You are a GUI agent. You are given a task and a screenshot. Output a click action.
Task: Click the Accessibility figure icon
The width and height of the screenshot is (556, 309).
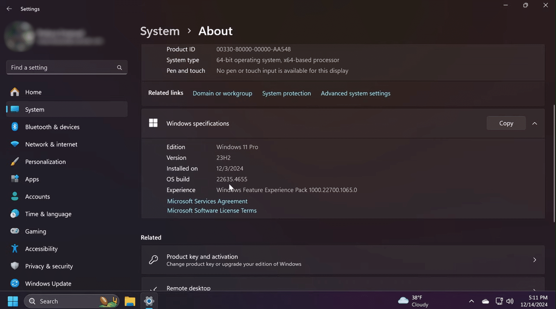pyautogui.click(x=15, y=249)
